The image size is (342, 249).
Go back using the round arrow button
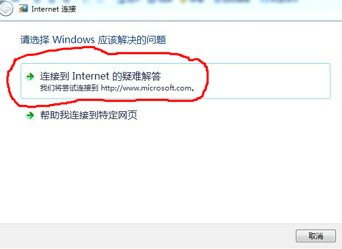coord(6,9)
